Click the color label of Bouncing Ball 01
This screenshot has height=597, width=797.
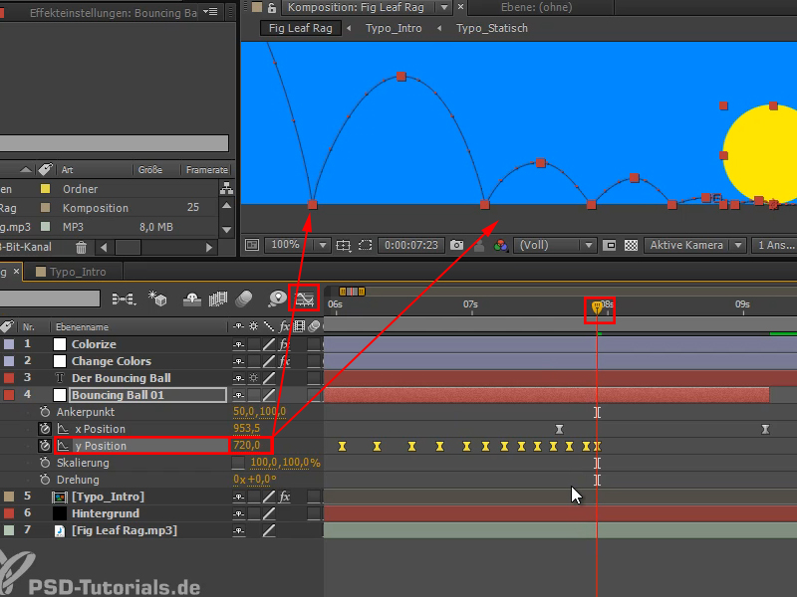tap(7, 395)
